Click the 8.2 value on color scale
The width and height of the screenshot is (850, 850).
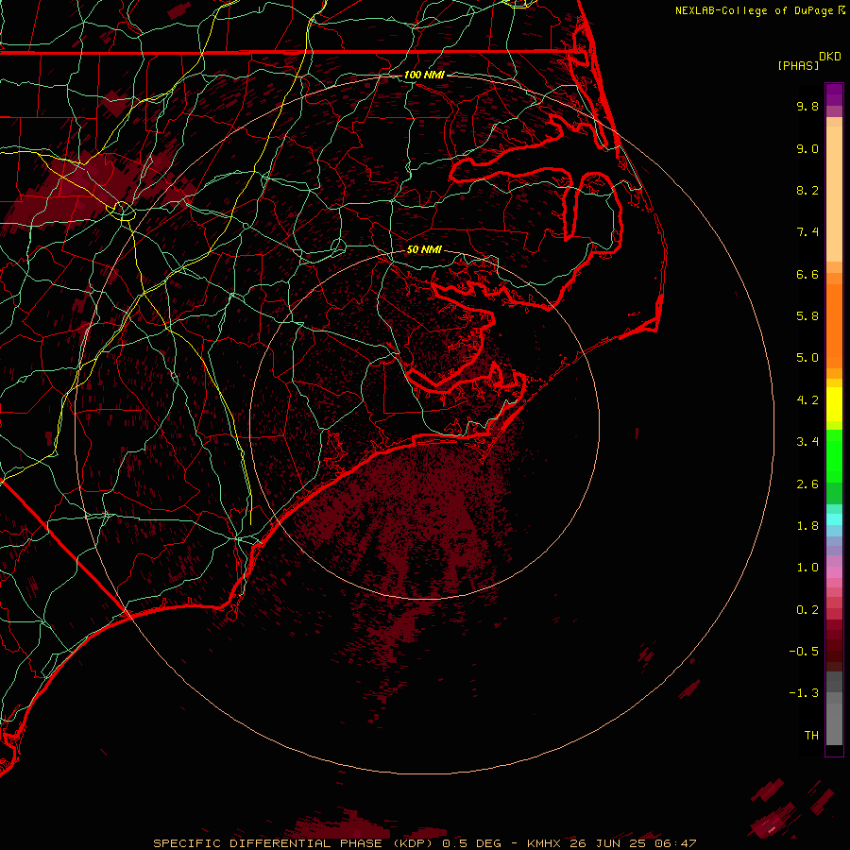click(807, 190)
